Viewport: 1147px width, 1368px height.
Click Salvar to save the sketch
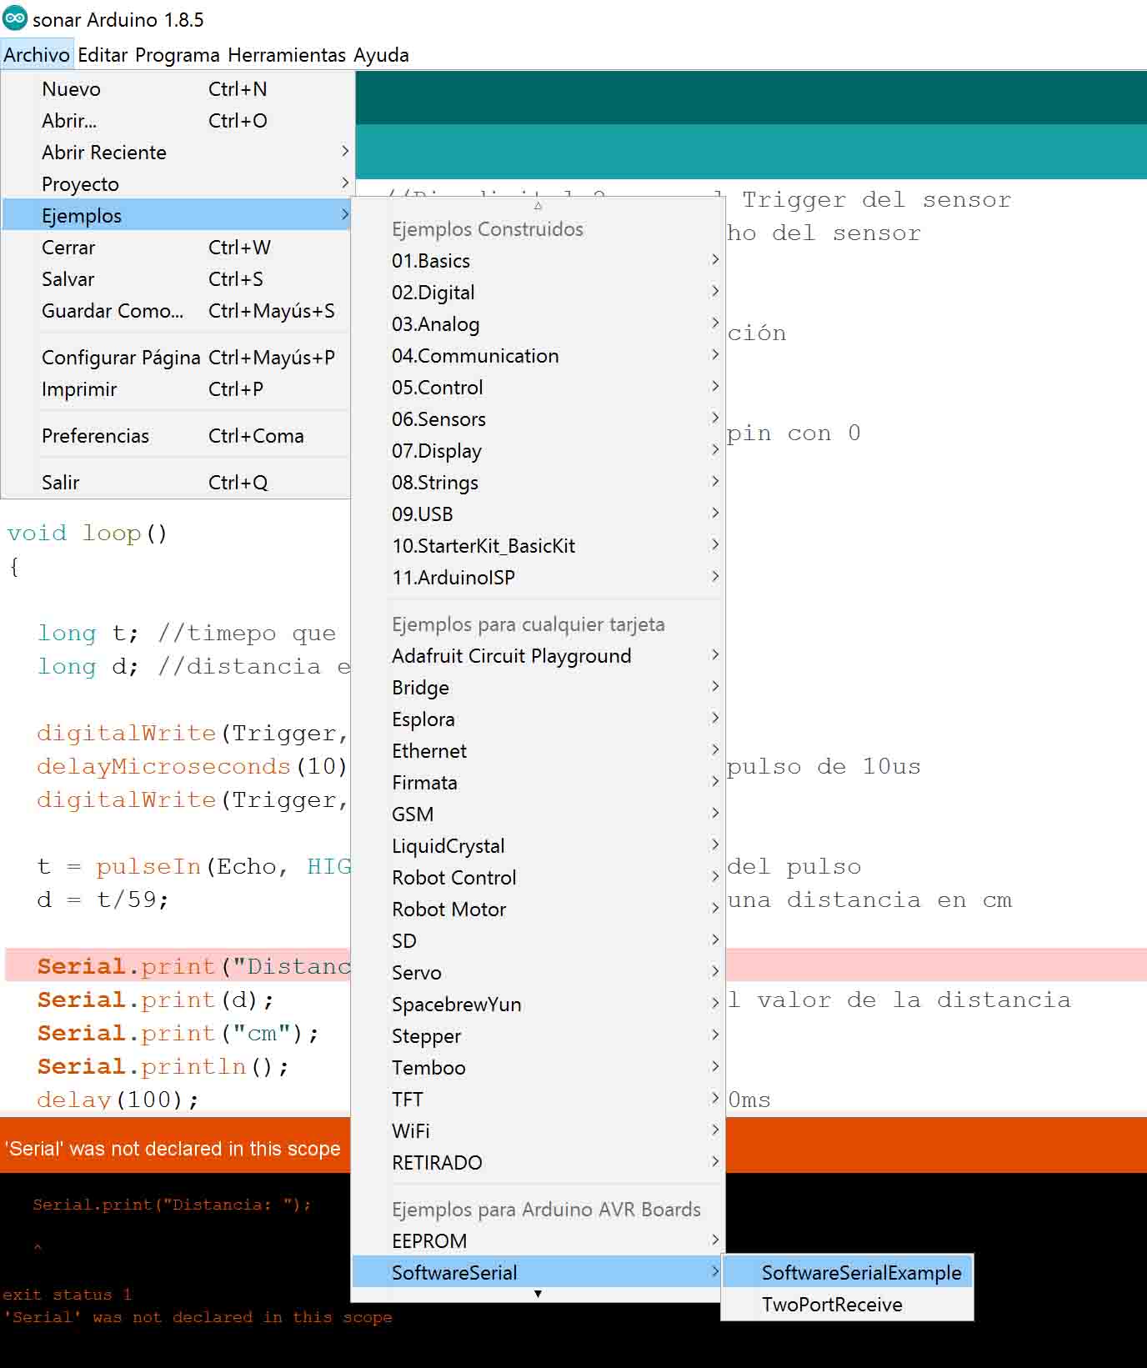click(177, 279)
